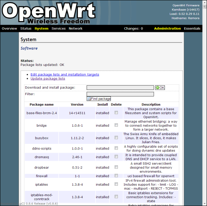Click the Changes: 0 indicator
This screenshot has height=206, width=207.
pyautogui.click(x=133, y=28)
